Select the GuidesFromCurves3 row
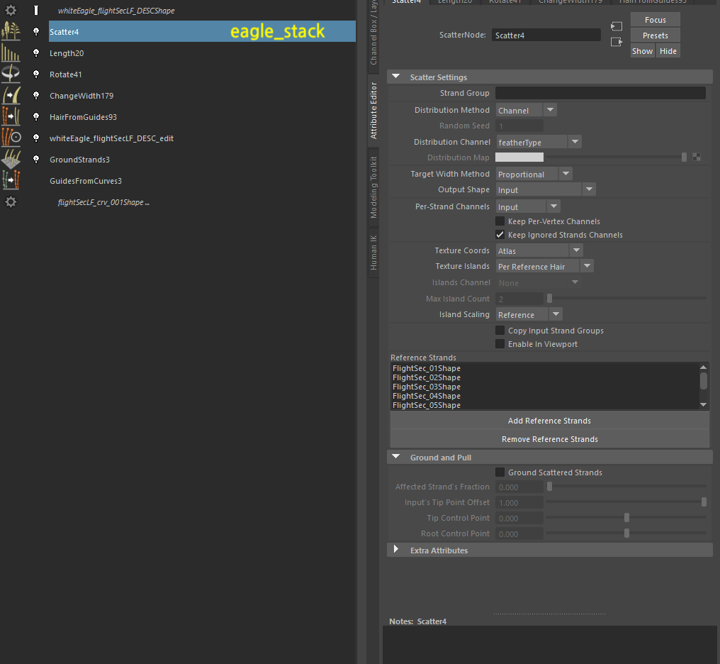 (202, 181)
